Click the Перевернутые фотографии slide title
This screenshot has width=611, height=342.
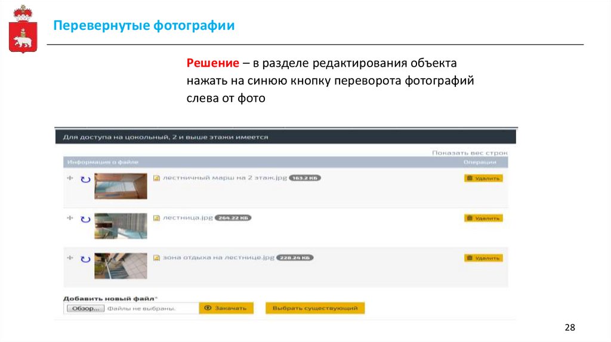tap(144, 25)
